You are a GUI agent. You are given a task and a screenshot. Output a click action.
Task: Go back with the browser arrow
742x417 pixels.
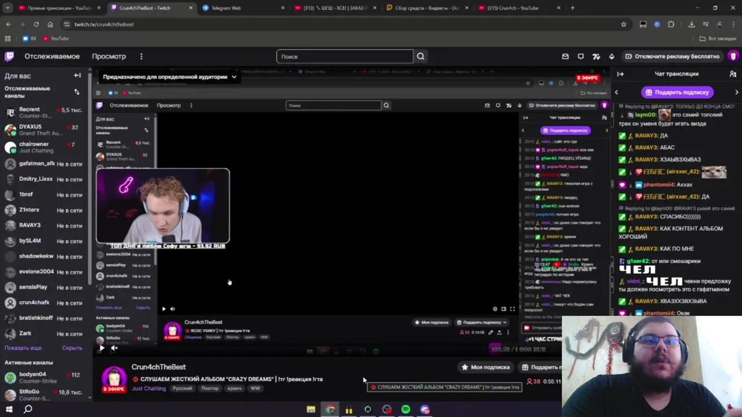pyautogui.click(x=8, y=24)
